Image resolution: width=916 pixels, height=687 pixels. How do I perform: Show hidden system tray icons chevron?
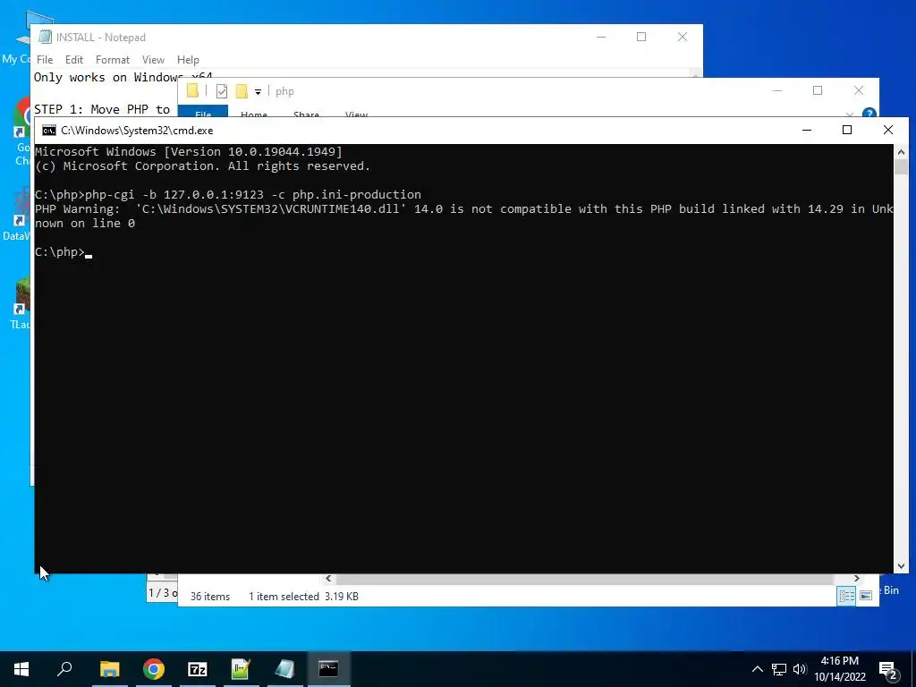click(x=757, y=669)
